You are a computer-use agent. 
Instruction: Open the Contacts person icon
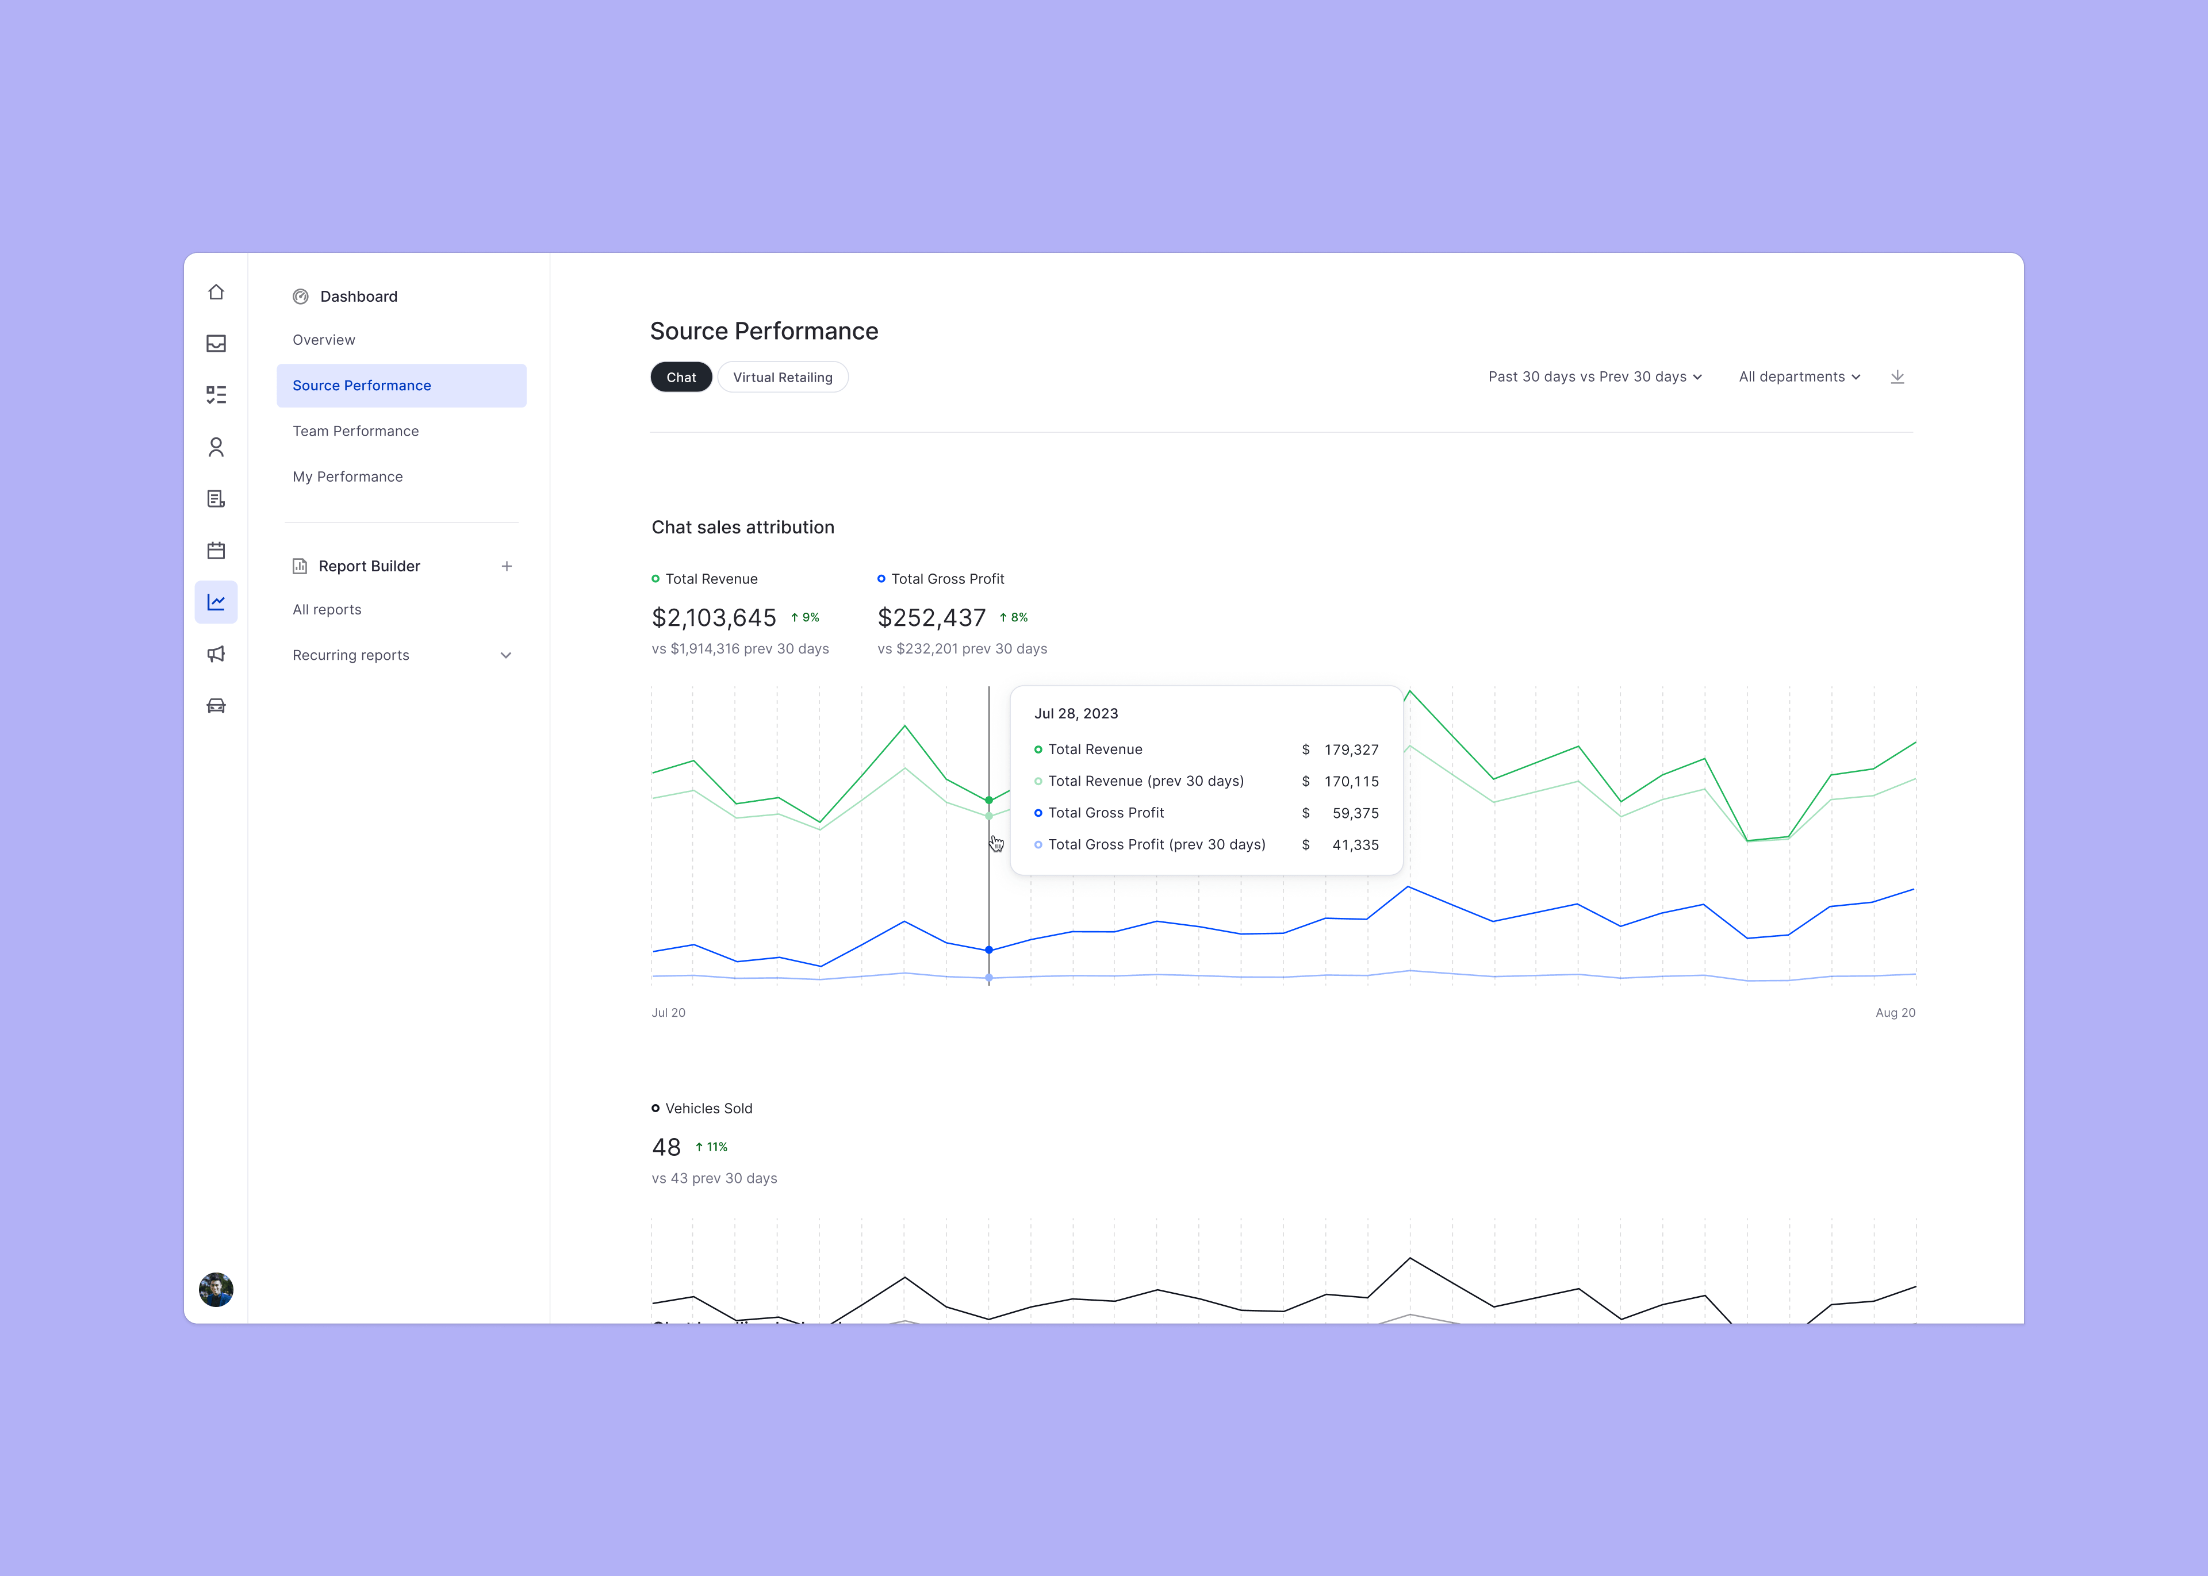coord(216,447)
